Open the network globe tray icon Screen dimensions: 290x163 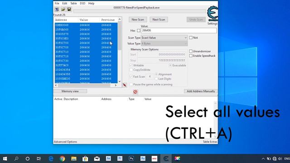click(275, 159)
